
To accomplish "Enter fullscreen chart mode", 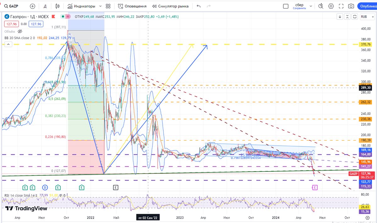I will click(x=341, y=6).
